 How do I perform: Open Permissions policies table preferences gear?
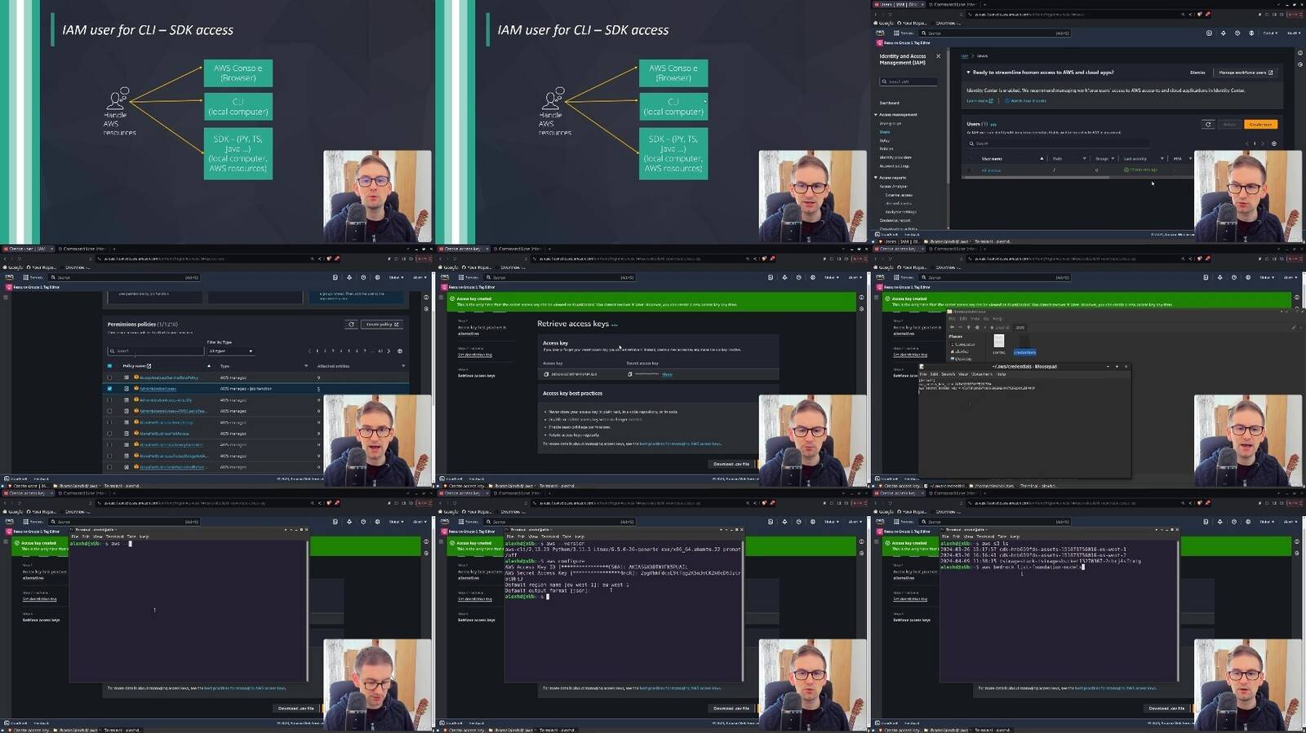point(400,351)
